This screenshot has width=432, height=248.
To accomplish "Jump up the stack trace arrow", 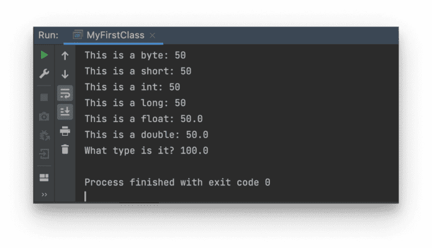I will point(65,56).
